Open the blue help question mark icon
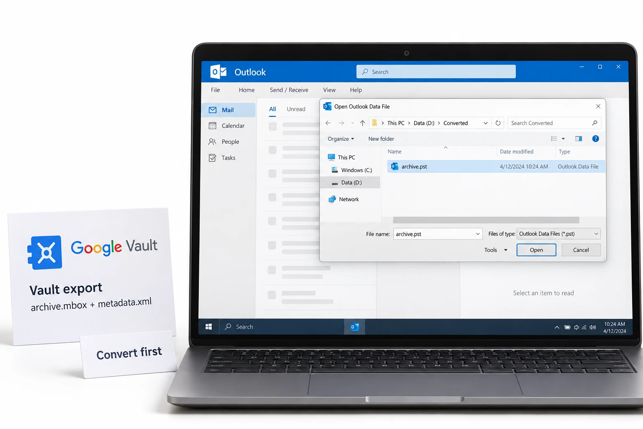 click(x=595, y=139)
